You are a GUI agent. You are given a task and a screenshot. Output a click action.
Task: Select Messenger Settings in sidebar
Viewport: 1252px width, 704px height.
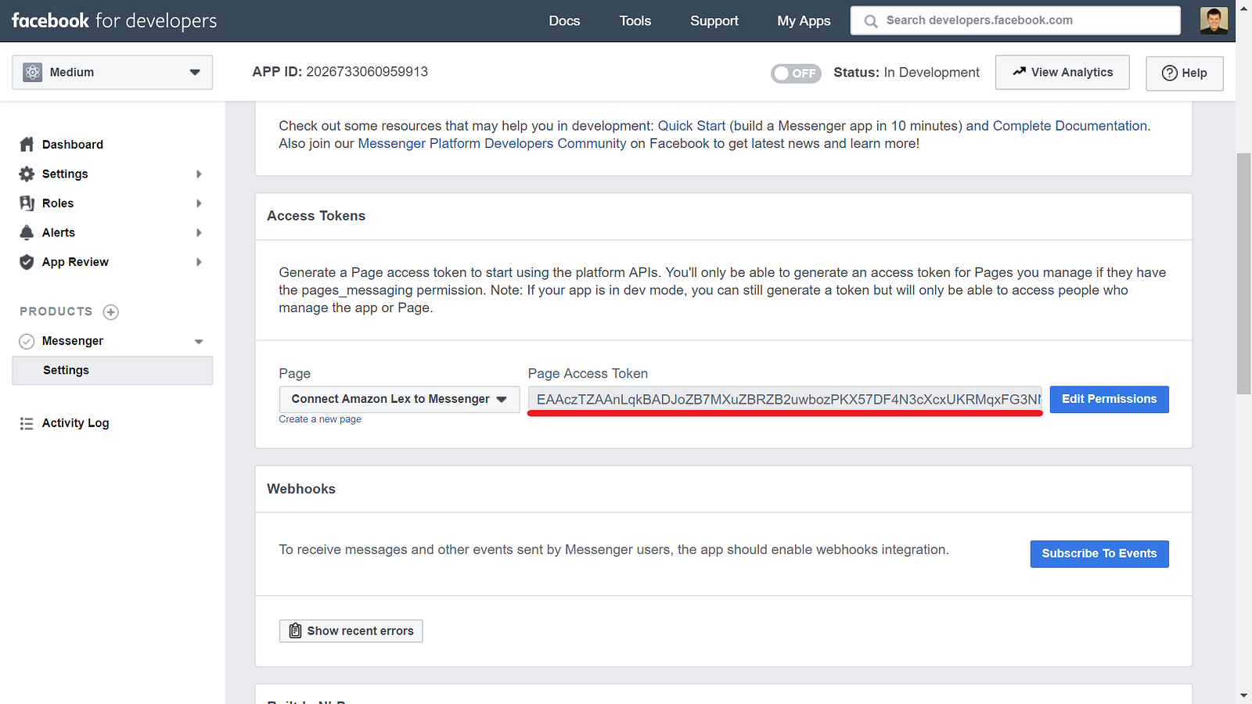[x=113, y=371]
